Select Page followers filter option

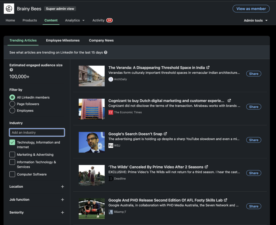click(12, 104)
